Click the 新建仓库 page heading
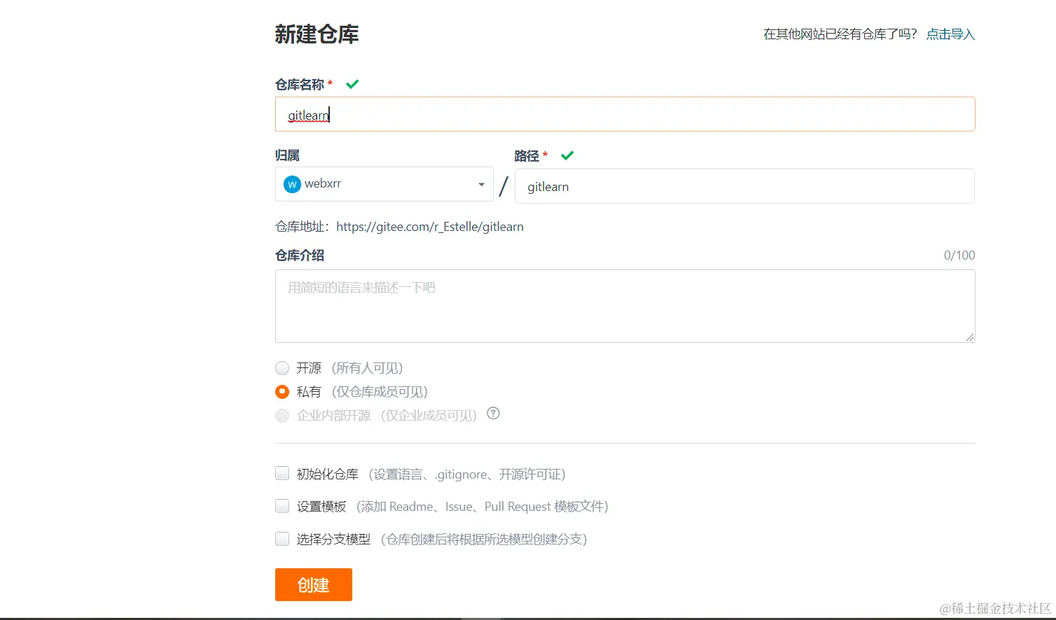This screenshot has height=620, width=1056. [317, 34]
